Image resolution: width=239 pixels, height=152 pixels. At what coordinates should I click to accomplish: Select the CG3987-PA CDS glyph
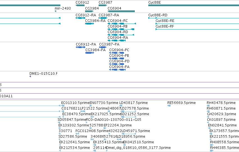pyautogui.click(x=103, y=47)
